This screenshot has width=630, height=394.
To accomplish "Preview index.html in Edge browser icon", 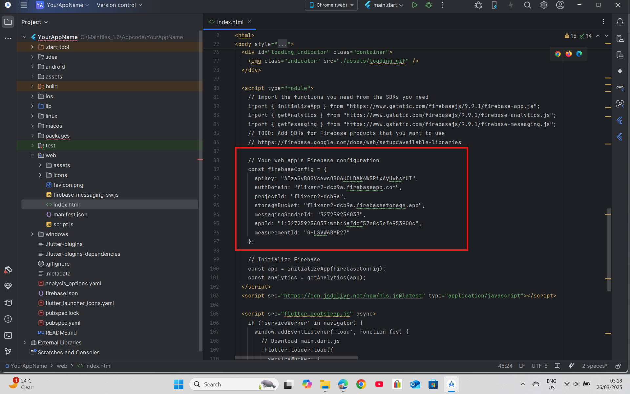I will point(579,54).
